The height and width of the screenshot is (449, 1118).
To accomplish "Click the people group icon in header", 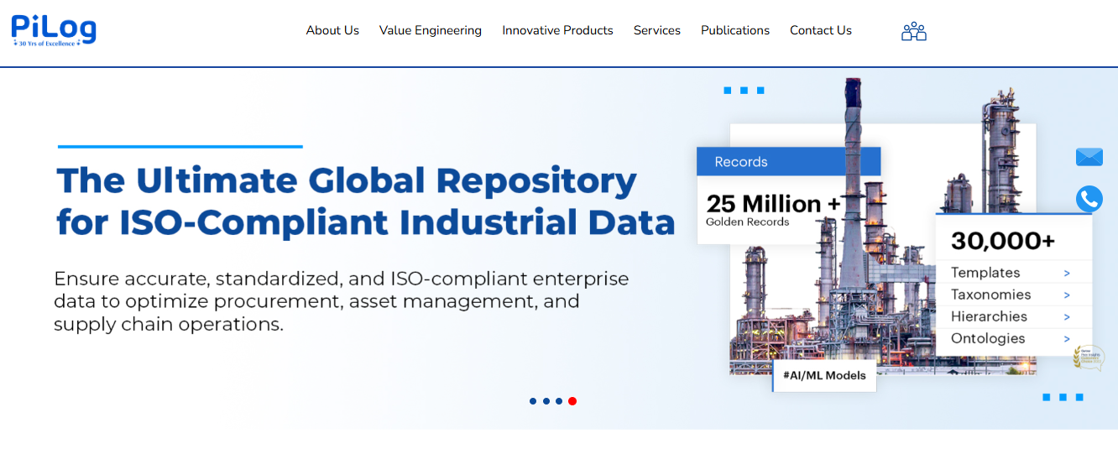I will [913, 32].
